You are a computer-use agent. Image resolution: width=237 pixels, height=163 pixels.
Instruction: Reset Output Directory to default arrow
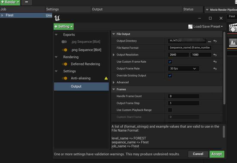pos(215,41)
